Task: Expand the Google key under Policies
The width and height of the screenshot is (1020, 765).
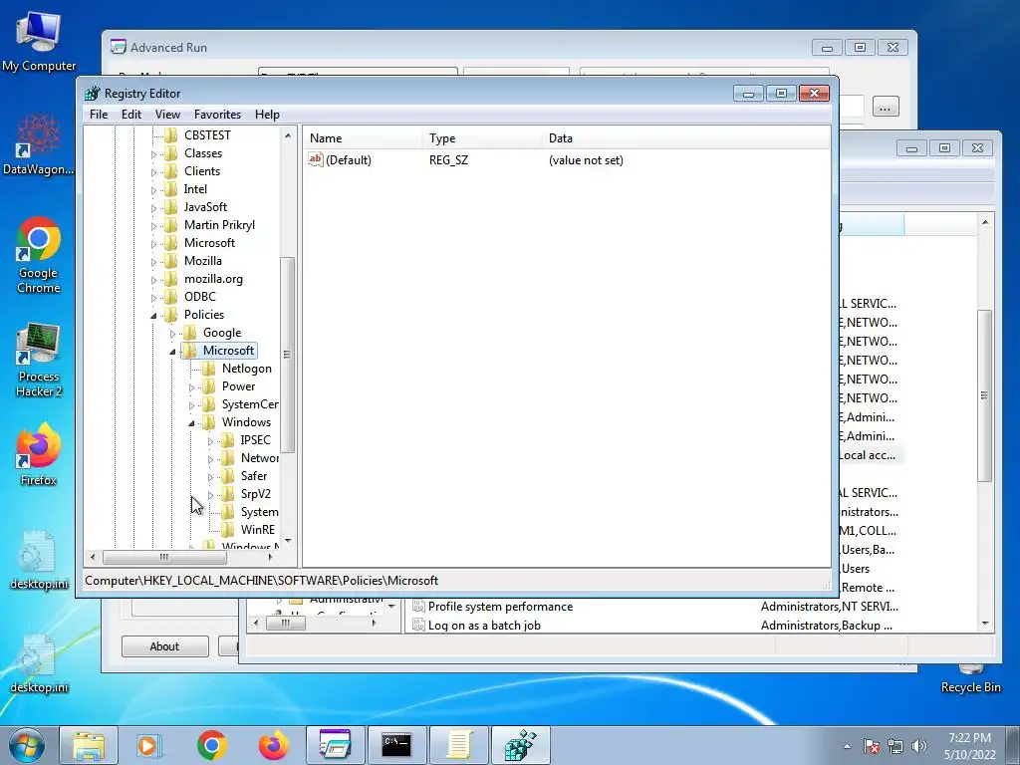Action: click(x=172, y=333)
